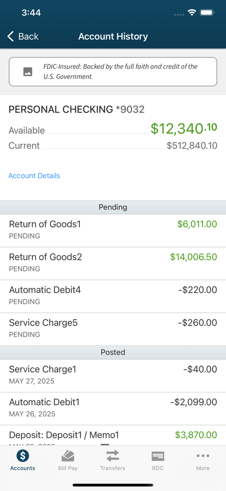Viewport: 226px width, 491px height.
Task: Open Automatic Debit1 posted May 26
Action: (113, 409)
